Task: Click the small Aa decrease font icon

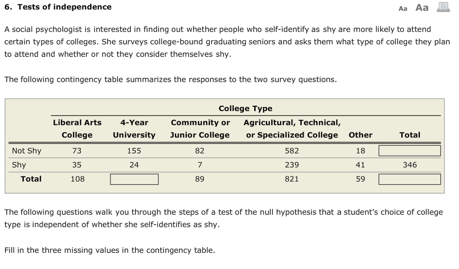Action: (403, 8)
